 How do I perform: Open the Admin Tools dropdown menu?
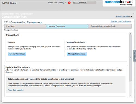[10, 3]
